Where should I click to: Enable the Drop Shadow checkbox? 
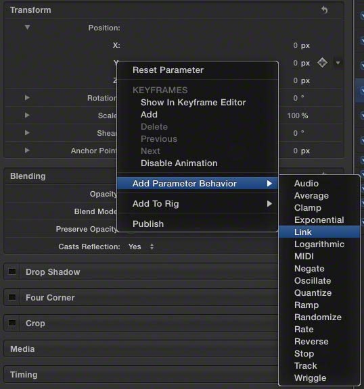[12, 271]
